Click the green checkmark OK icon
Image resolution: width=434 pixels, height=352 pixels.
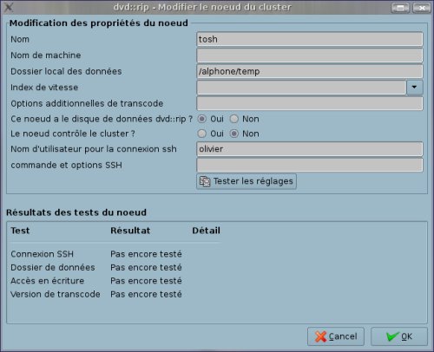[392, 336]
